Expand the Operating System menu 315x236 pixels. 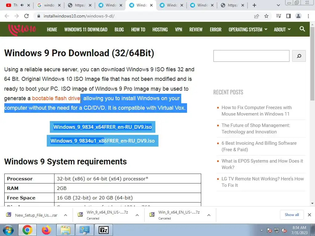pos(248,29)
